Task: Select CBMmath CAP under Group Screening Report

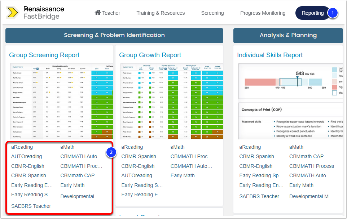Action: click(x=78, y=176)
